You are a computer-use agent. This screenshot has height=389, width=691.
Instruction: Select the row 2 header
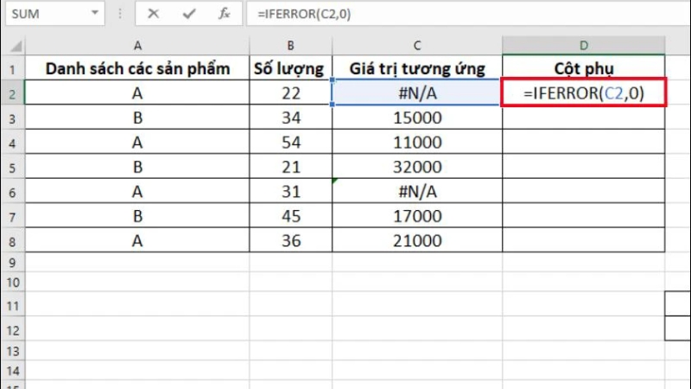pyautogui.click(x=12, y=92)
